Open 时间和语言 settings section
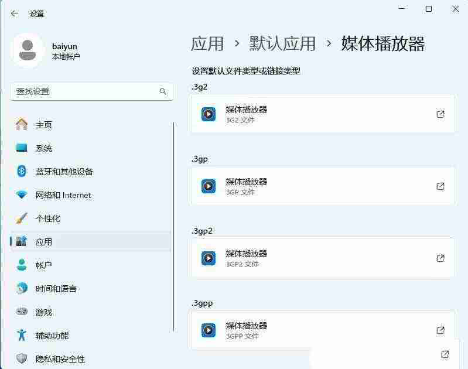The image size is (468, 369). [90, 288]
